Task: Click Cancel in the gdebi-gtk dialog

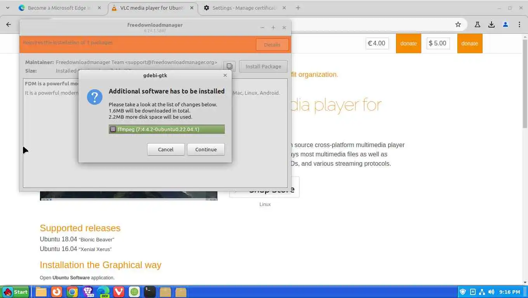Action: (166, 149)
